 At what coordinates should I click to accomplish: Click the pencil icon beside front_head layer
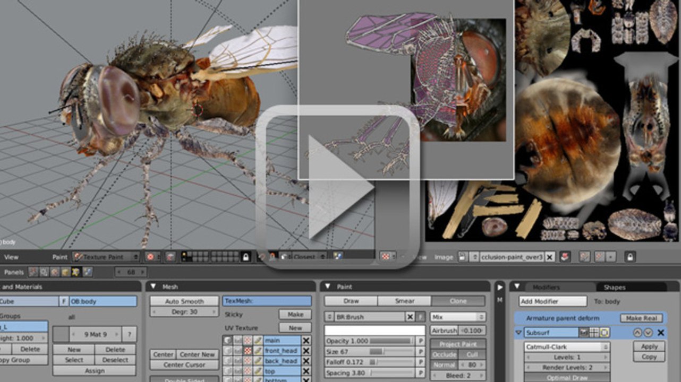point(258,351)
